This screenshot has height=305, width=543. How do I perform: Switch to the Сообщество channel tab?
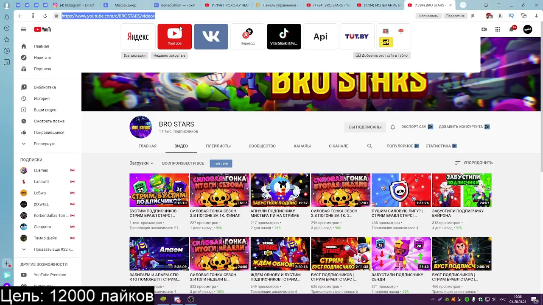click(x=262, y=146)
